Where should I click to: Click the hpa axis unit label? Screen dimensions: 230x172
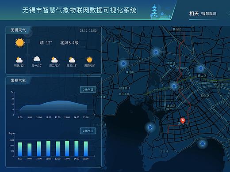click(11, 133)
